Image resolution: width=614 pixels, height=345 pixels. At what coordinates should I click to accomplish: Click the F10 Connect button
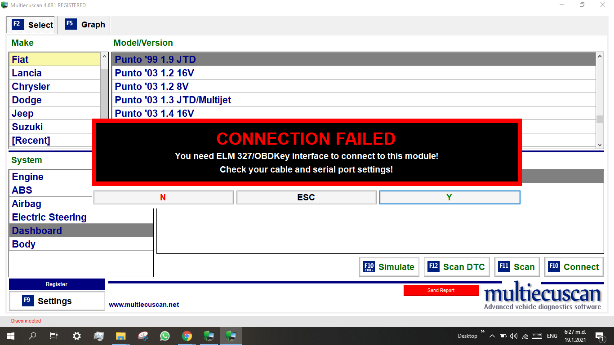pos(574,267)
